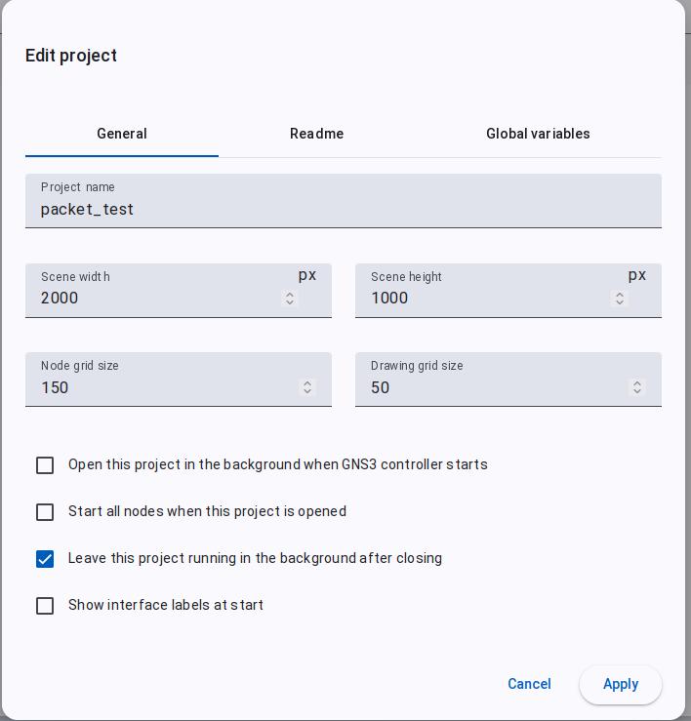Screen dimensions: 691x721
Task: Click the Show interface labels at start text
Action: 166,605
